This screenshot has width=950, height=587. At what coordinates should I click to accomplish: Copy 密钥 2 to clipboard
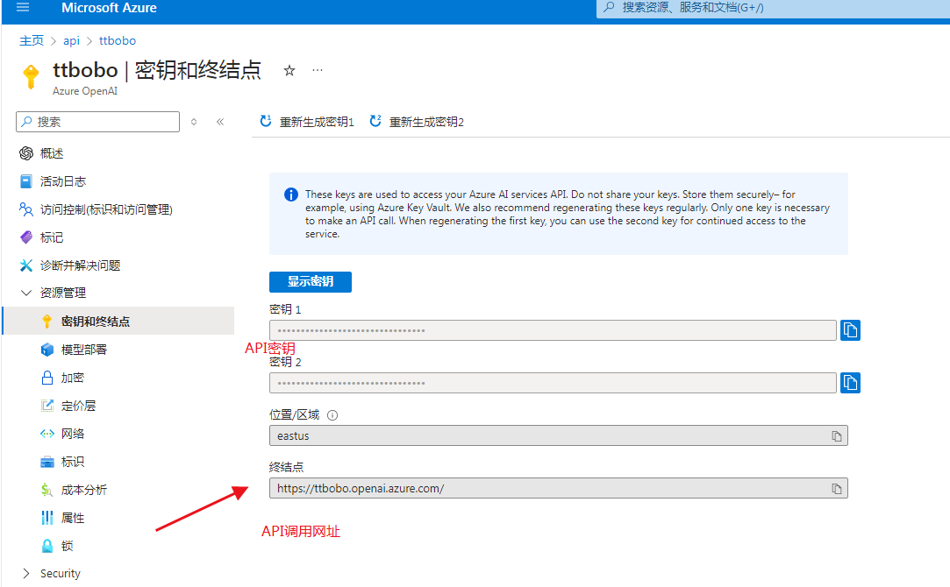[x=850, y=383]
